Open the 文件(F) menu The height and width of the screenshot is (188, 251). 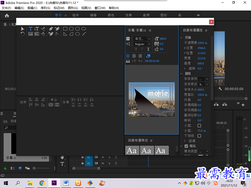6,8
